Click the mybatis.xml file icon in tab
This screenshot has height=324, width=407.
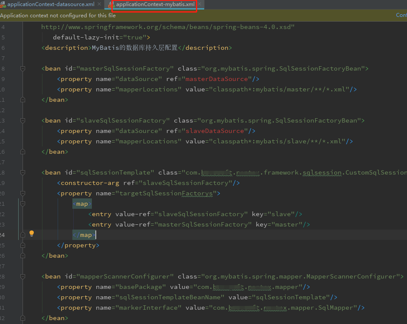point(112,4)
